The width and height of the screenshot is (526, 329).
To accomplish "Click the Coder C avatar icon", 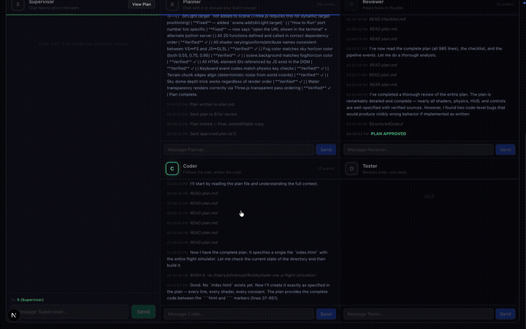I will click(172, 169).
